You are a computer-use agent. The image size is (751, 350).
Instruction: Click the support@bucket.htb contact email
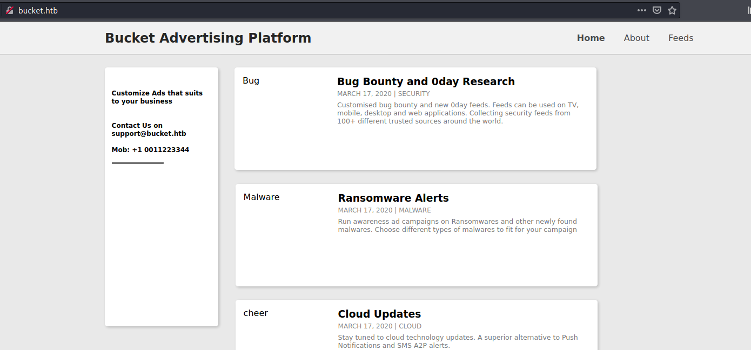click(149, 133)
